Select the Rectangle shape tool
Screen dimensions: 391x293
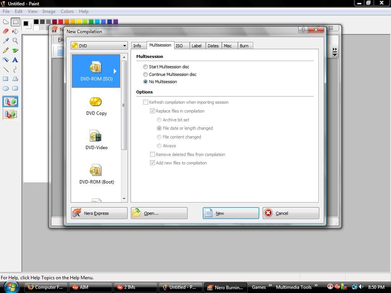(x=5, y=79)
